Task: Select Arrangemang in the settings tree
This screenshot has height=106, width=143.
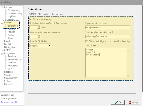Action: coord(14,10)
